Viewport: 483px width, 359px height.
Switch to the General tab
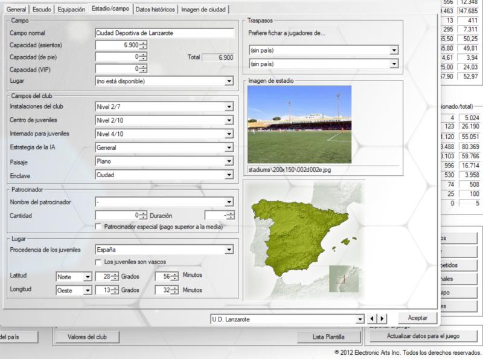pyautogui.click(x=16, y=9)
